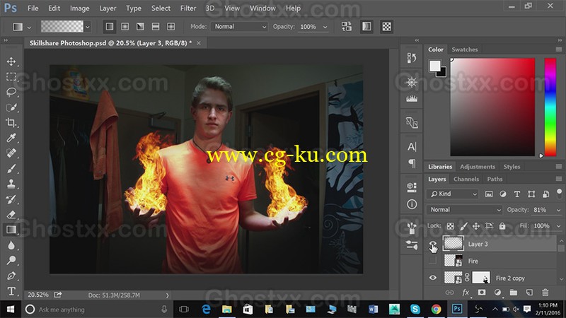This screenshot has height=318, width=566.
Task: Click the foreground color swatch
Action: click(434, 66)
